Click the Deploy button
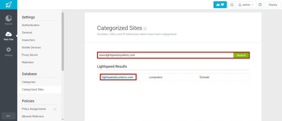Screen dimensions: 282x121 273,5
